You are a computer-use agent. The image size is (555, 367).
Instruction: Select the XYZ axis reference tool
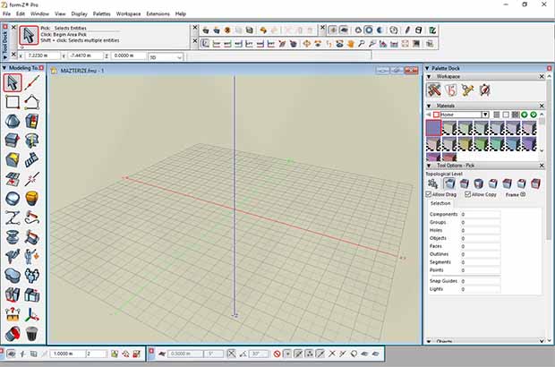32,314
